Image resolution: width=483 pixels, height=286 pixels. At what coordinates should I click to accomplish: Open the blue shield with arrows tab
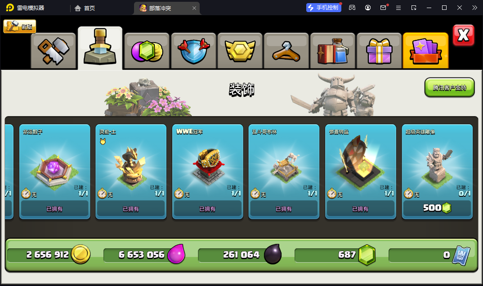click(193, 51)
